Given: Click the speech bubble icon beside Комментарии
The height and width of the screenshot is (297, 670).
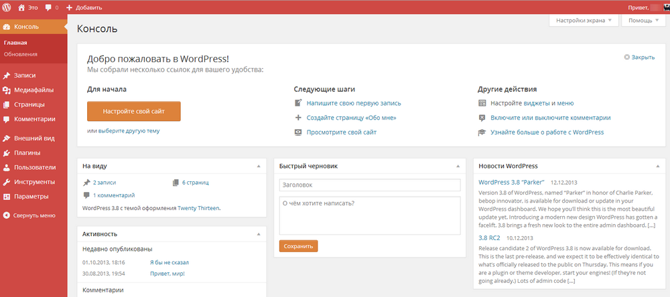Looking at the screenshot, I should coord(7,119).
